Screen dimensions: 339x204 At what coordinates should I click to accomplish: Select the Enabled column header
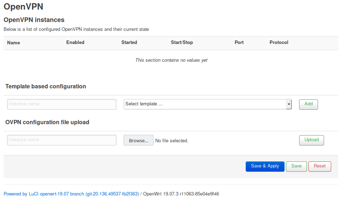(75, 43)
